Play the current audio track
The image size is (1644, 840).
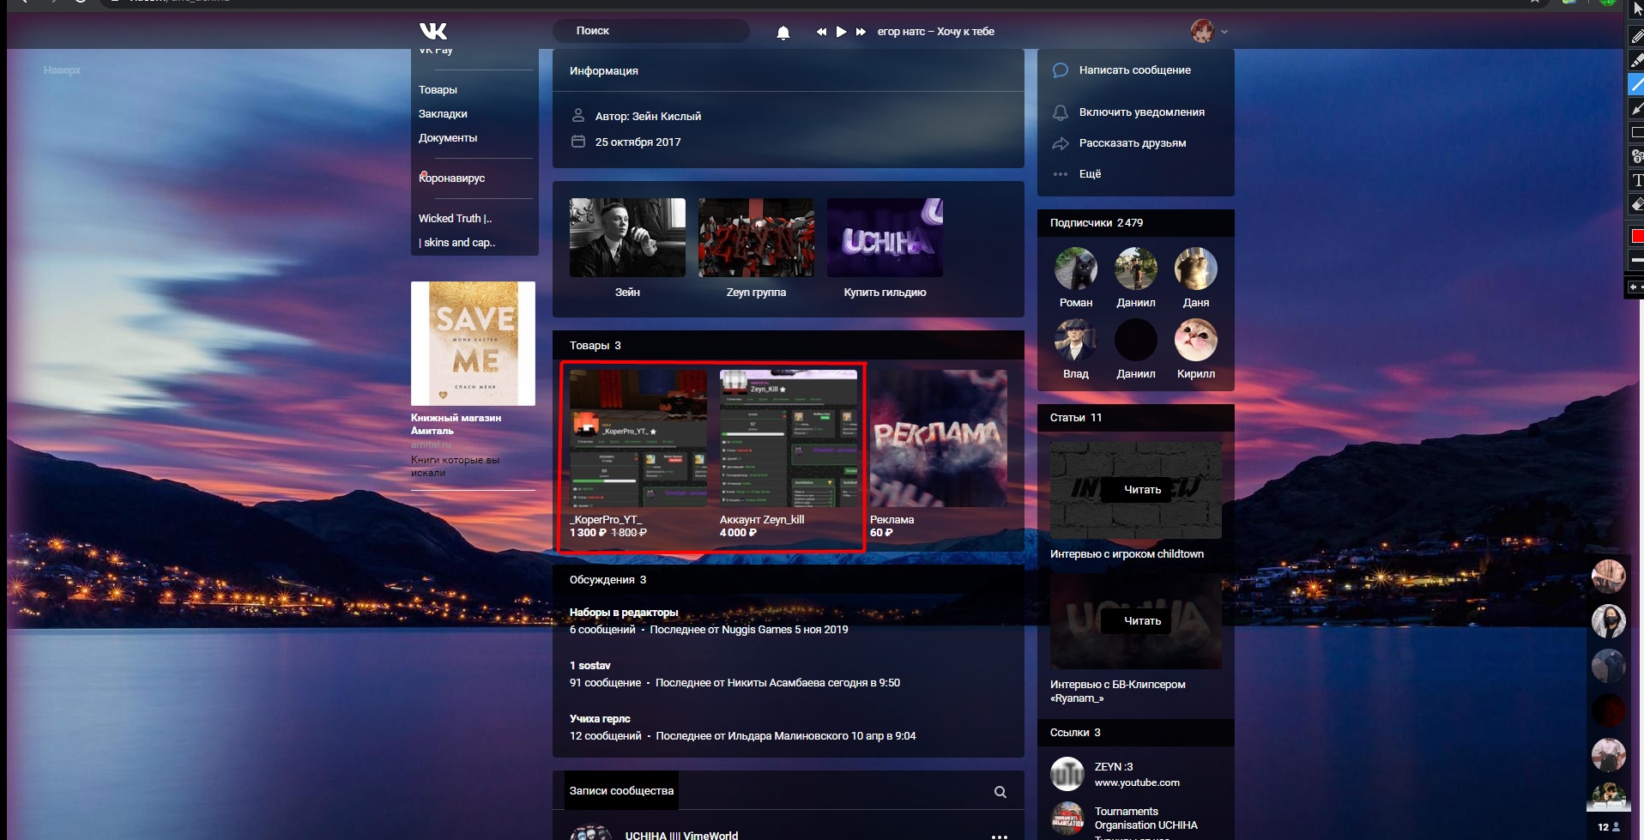pyautogui.click(x=841, y=32)
